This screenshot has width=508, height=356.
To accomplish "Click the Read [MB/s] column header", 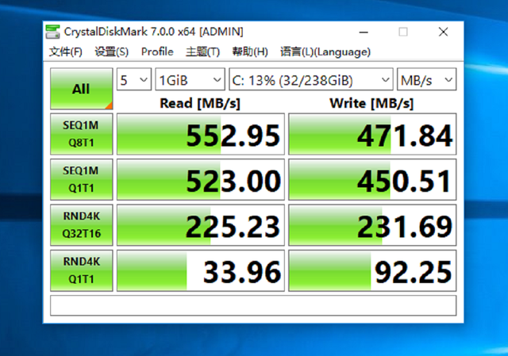I will (200, 104).
